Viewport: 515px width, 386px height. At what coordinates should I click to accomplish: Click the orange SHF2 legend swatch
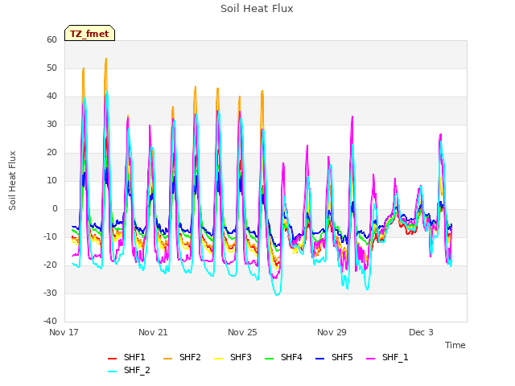click(x=168, y=359)
